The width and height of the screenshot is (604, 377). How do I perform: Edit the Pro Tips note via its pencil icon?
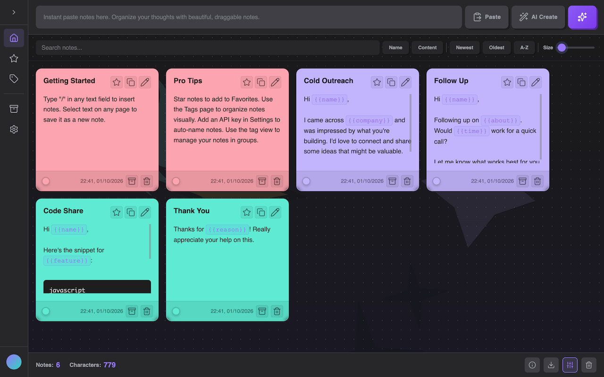[275, 82]
